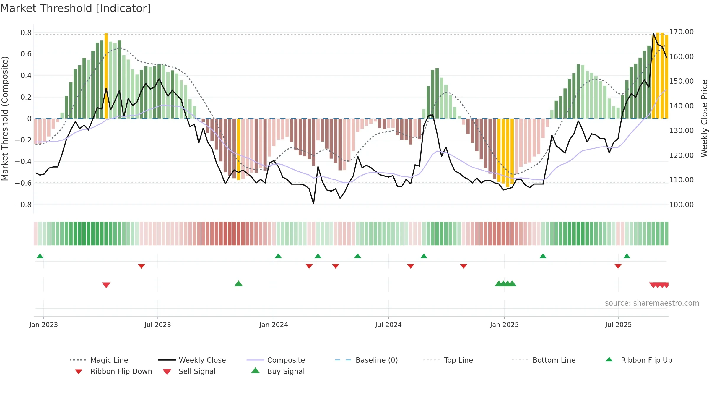Click the Jan 2024 axis label
The image size is (709, 399).
click(274, 325)
